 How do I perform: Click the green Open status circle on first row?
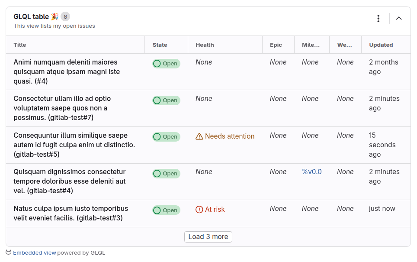point(157,63)
